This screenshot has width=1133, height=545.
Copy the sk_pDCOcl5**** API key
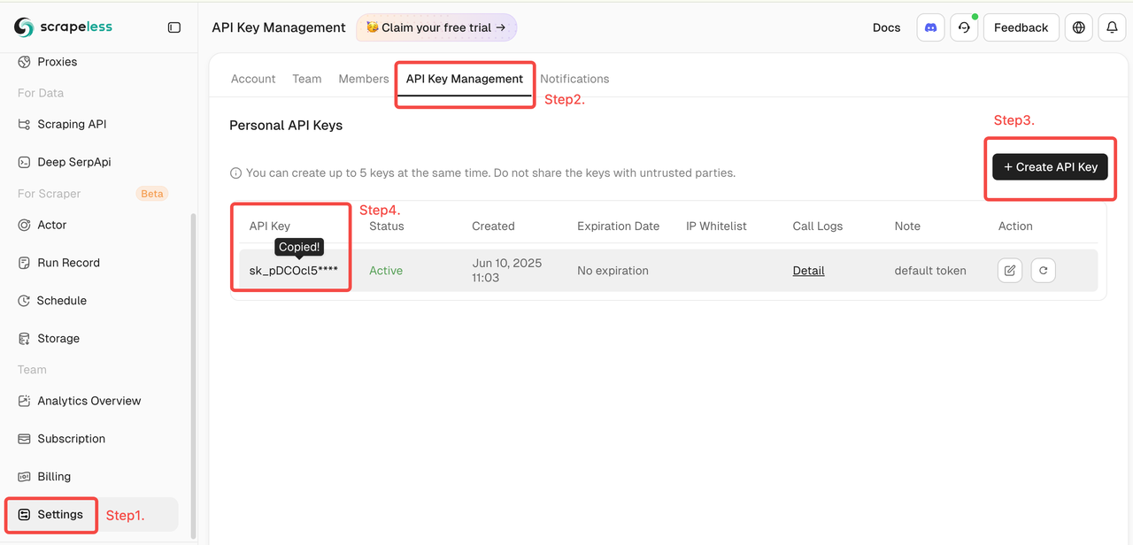[293, 271]
